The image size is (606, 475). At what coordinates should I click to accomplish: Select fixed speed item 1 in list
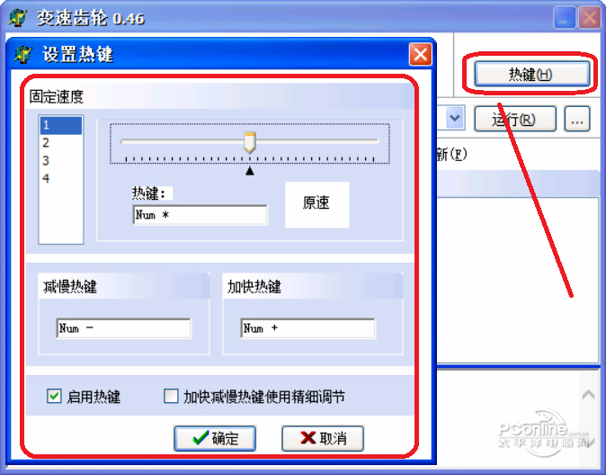coord(61,125)
